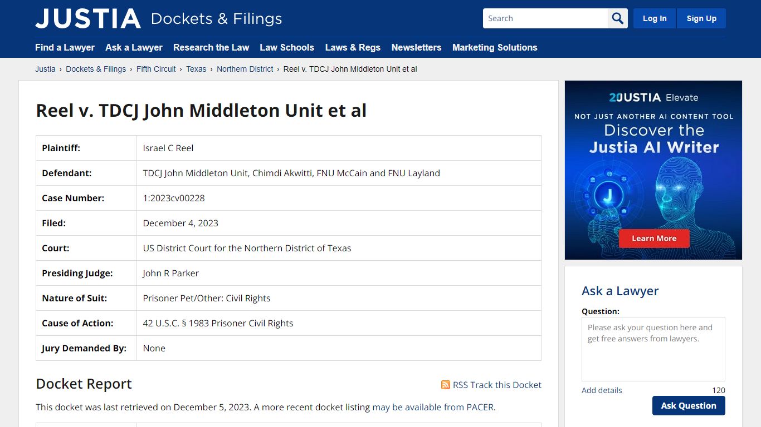Click the Justia logo in the header
This screenshot has height=427, width=761.
coord(88,18)
